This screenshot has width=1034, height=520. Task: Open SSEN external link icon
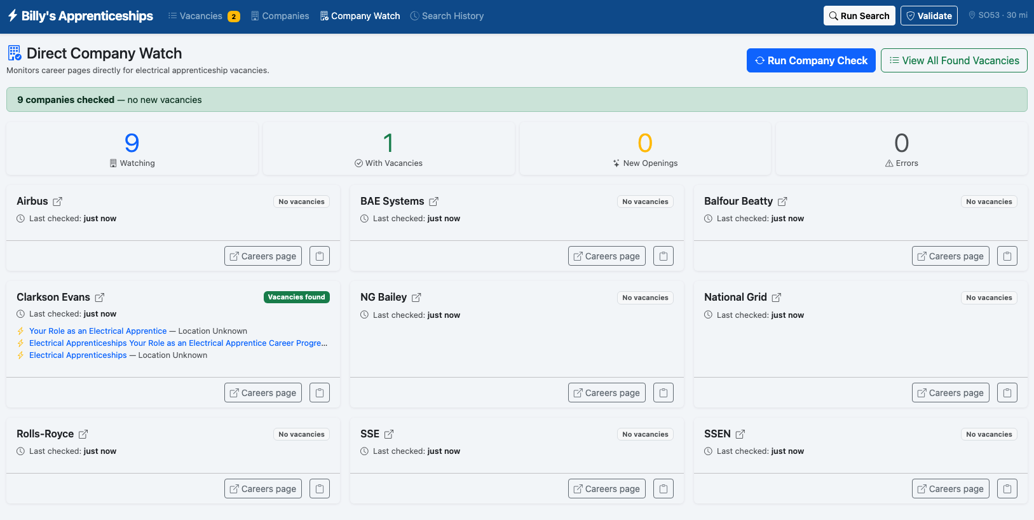click(x=740, y=434)
